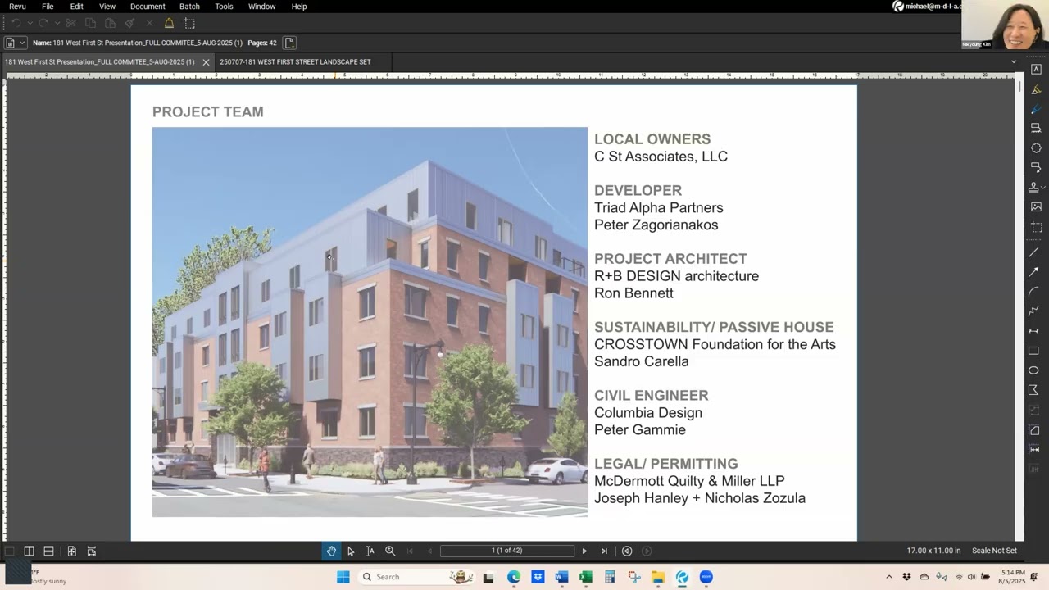Activate the Zoom magnifier tool
This screenshot has width=1049, height=590.
pyautogui.click(x=390, y=551)
